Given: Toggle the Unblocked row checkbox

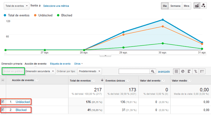Looking at the screenshot, I should pos(2,101).
